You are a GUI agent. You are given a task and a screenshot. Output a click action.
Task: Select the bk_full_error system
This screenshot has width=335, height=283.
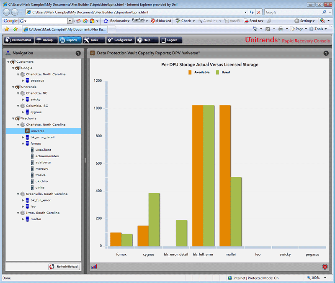point(41,200)
